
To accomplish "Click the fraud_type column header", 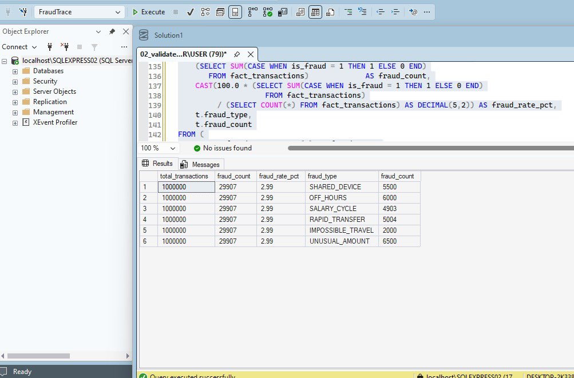I will pos(342,176).
